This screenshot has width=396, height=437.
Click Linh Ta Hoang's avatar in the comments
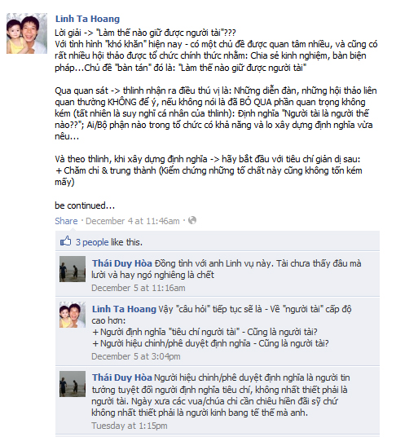click(x=73, y=315)
